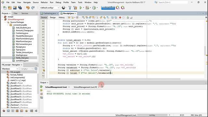
Task: Expand the receipt project node
Action: pyautogui.click(x=2, y=17)
